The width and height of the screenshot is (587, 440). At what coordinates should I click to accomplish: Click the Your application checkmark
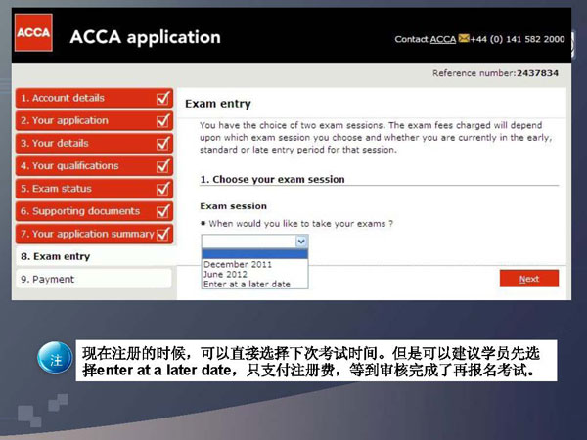tap(163, 120)
